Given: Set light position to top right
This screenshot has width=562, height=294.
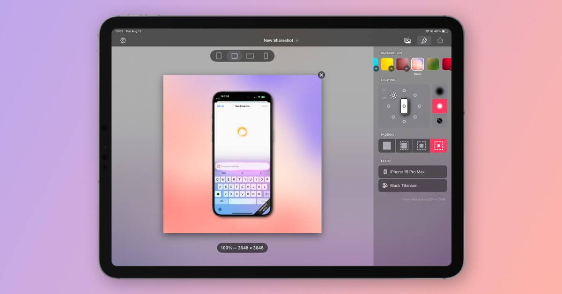Looking at the screenshot, I should point(415,95).
